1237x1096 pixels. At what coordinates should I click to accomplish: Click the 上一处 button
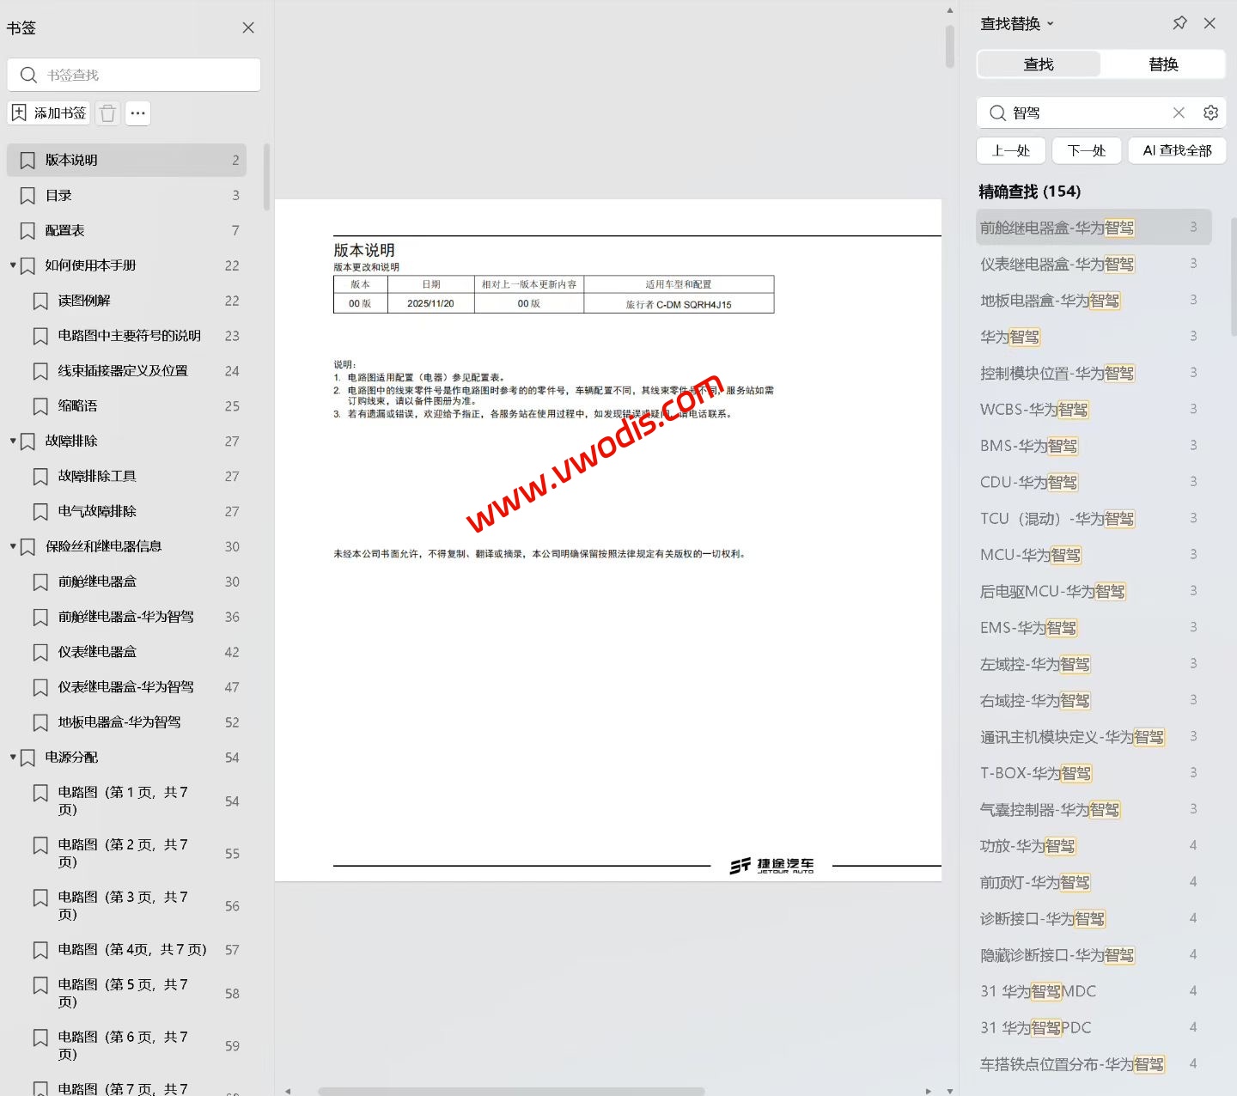pyautogui.click(x=1010, y=150)
